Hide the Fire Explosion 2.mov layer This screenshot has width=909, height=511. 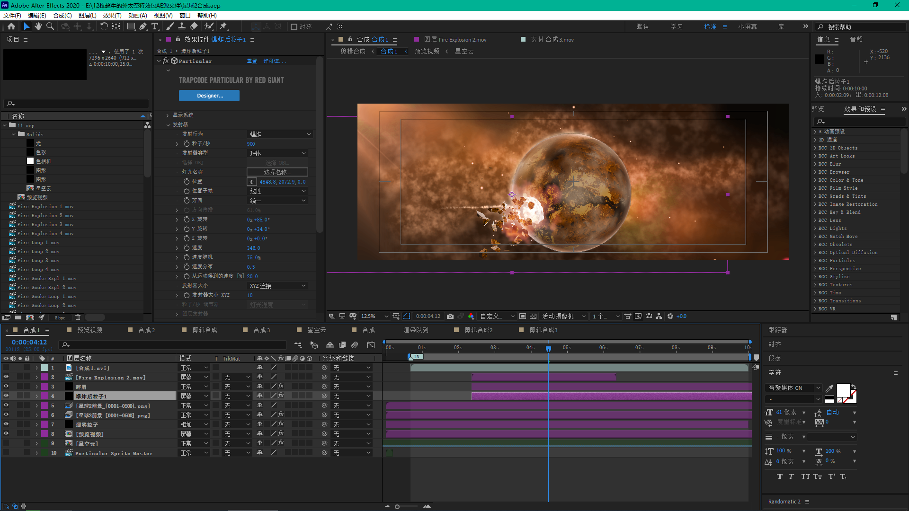click(x=6, y=377)
